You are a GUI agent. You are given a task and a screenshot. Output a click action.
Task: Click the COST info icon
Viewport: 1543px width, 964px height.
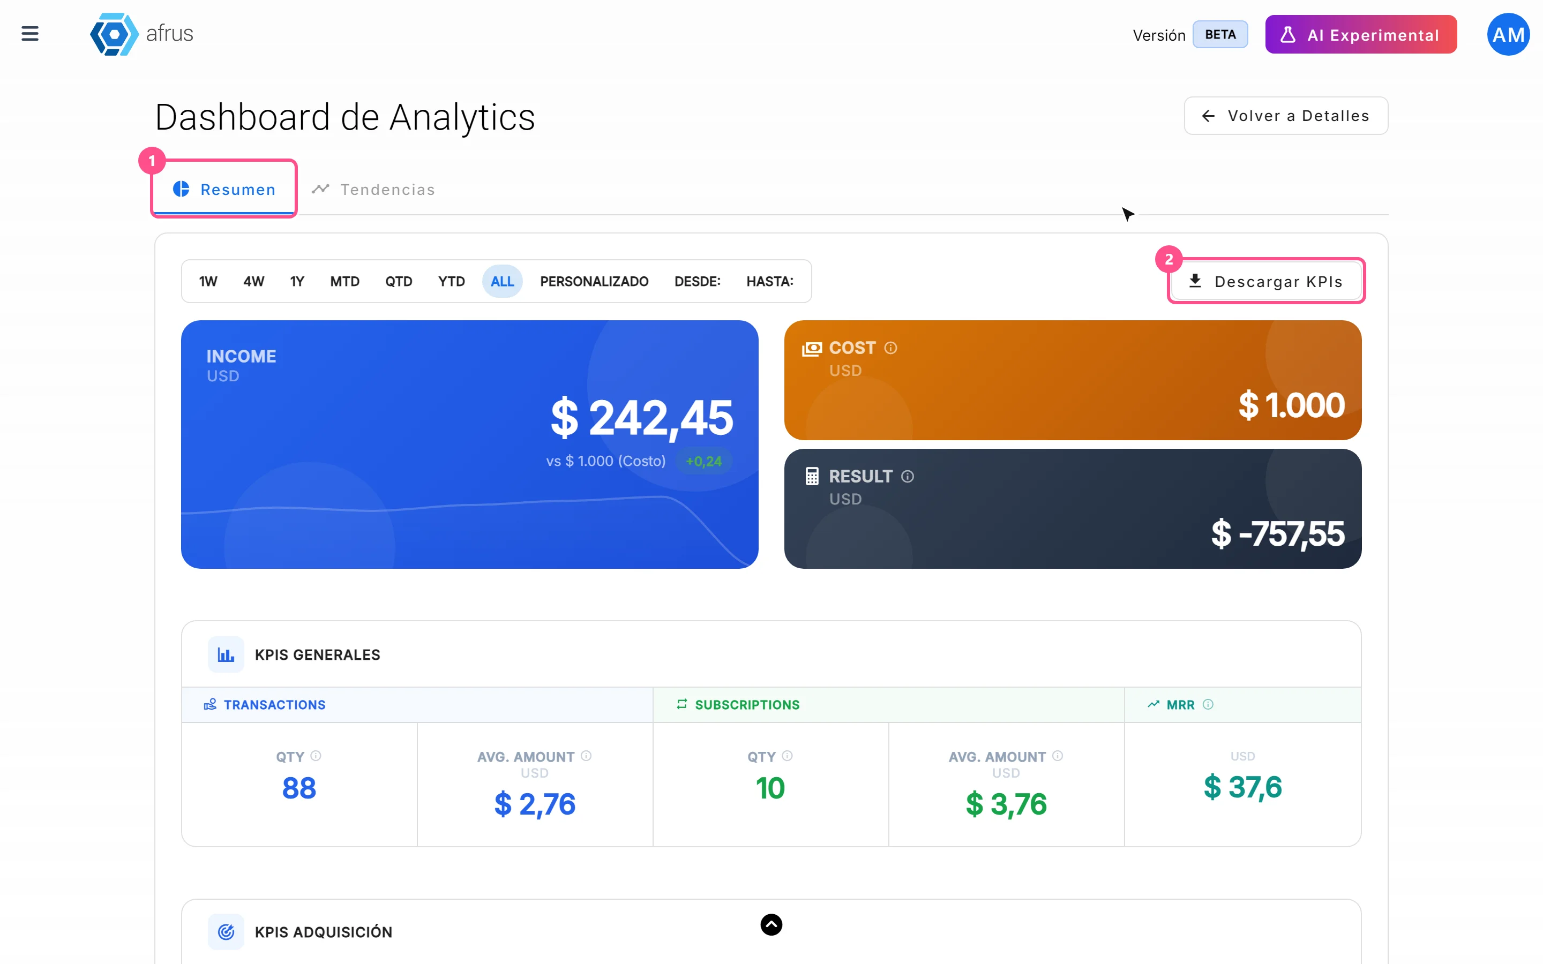tap(891, 348)
